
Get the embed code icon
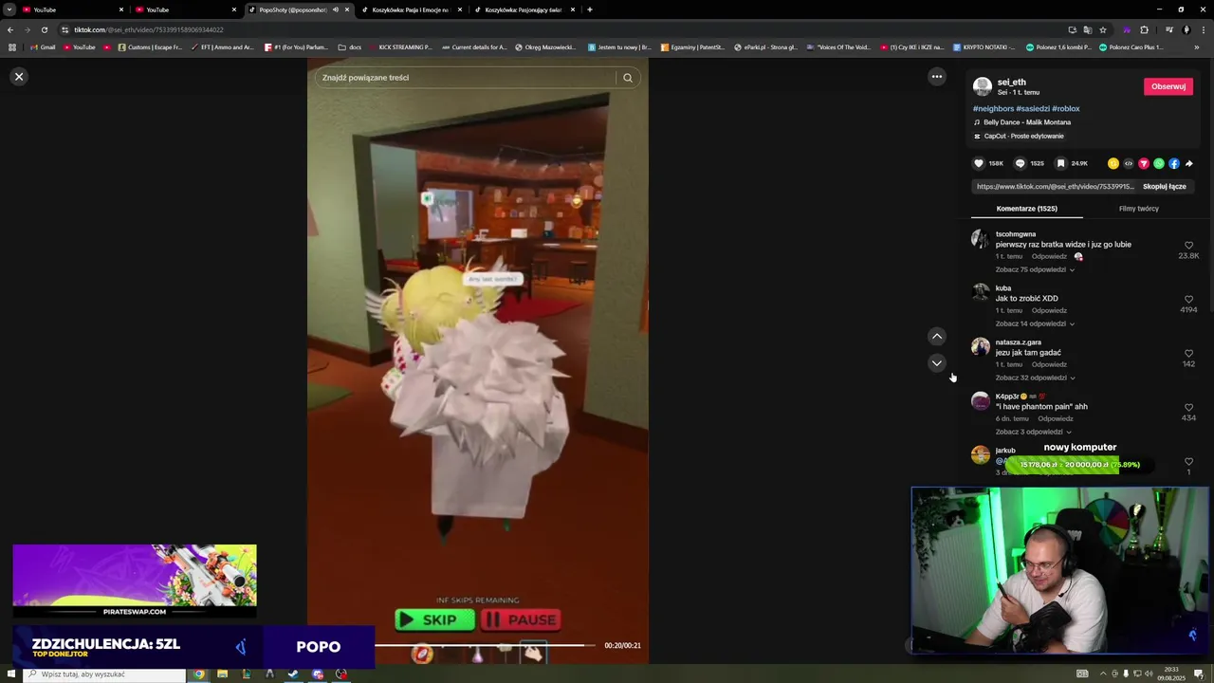[x=1128, y=163]
